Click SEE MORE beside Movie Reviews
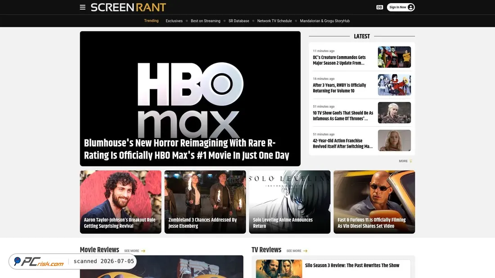 click(135, 251)
